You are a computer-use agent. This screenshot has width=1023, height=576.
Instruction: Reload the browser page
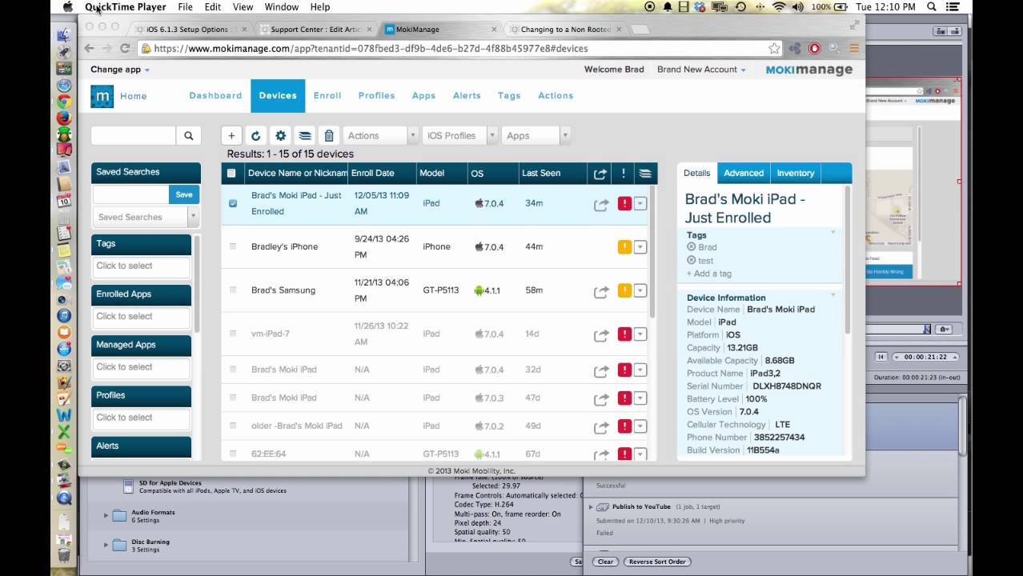coord(125,48)
